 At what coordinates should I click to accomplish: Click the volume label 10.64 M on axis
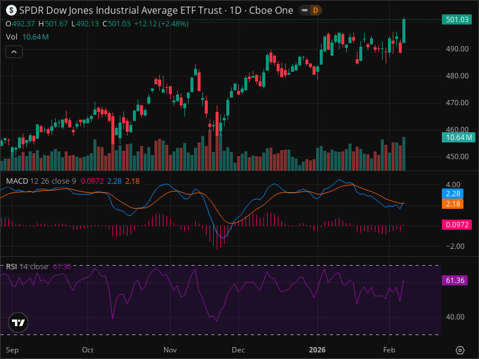coord(459,138)
